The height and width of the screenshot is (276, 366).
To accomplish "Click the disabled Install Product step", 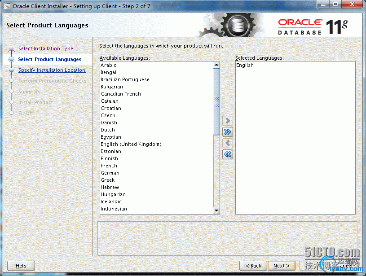I will [x=35, y=102].
